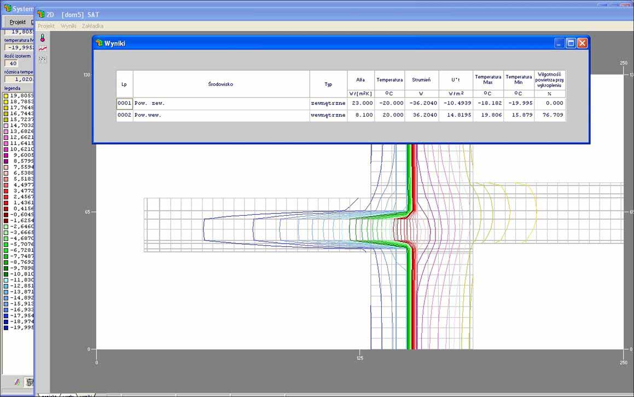The image size is (634, 397).
Task: Select legend value -5,7076
Action: 22,244
